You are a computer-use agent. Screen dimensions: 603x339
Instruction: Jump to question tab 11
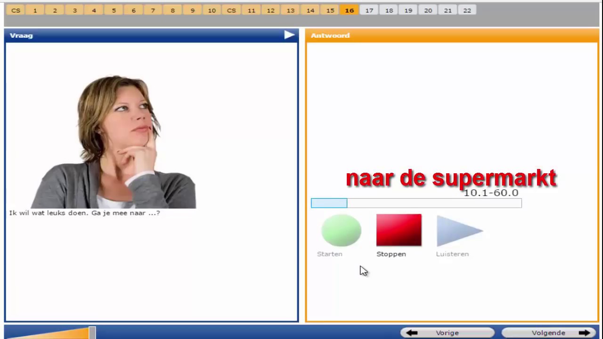tap(251, 10)
